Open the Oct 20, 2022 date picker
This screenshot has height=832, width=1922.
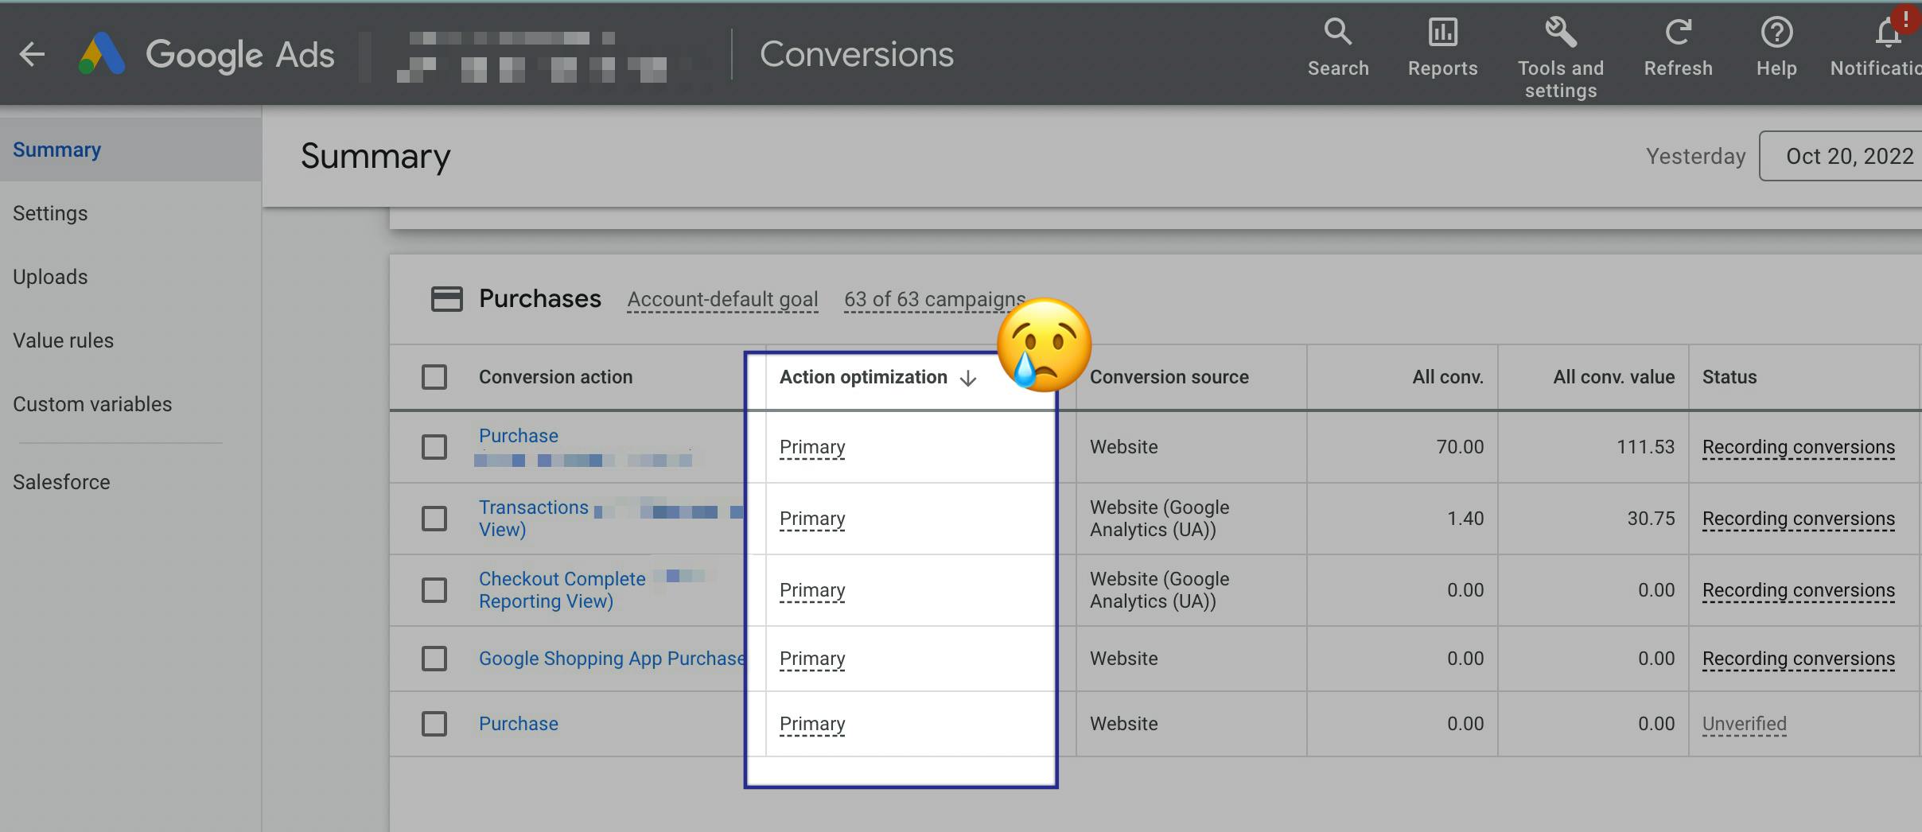pyautogui.click(x=1841, y=156)
